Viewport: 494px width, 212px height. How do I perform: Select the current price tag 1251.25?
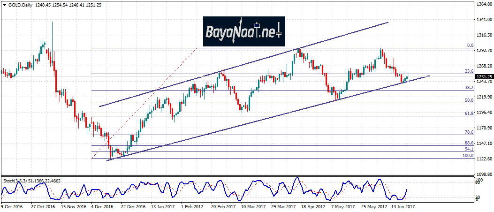(x=484, y=77)
